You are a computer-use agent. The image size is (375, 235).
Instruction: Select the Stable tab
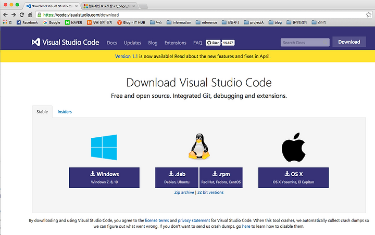click(42, 112)
